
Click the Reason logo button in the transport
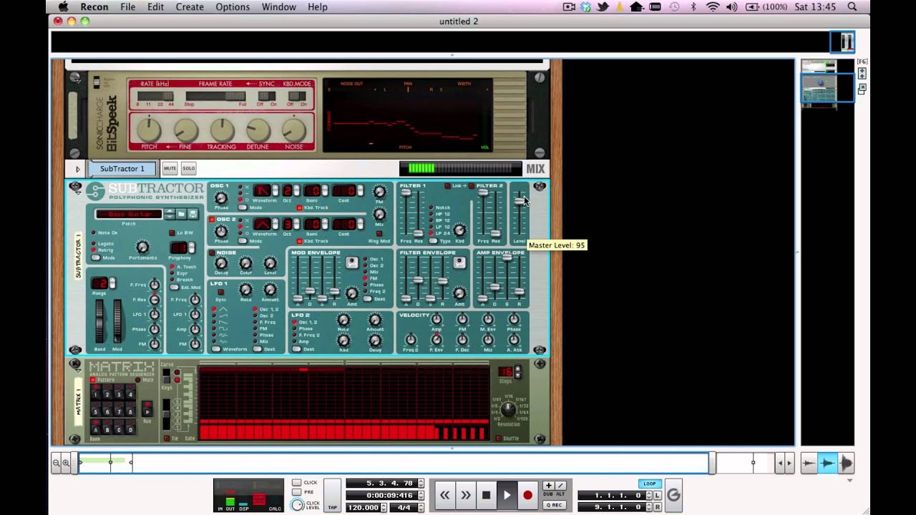tap(673, 495)
